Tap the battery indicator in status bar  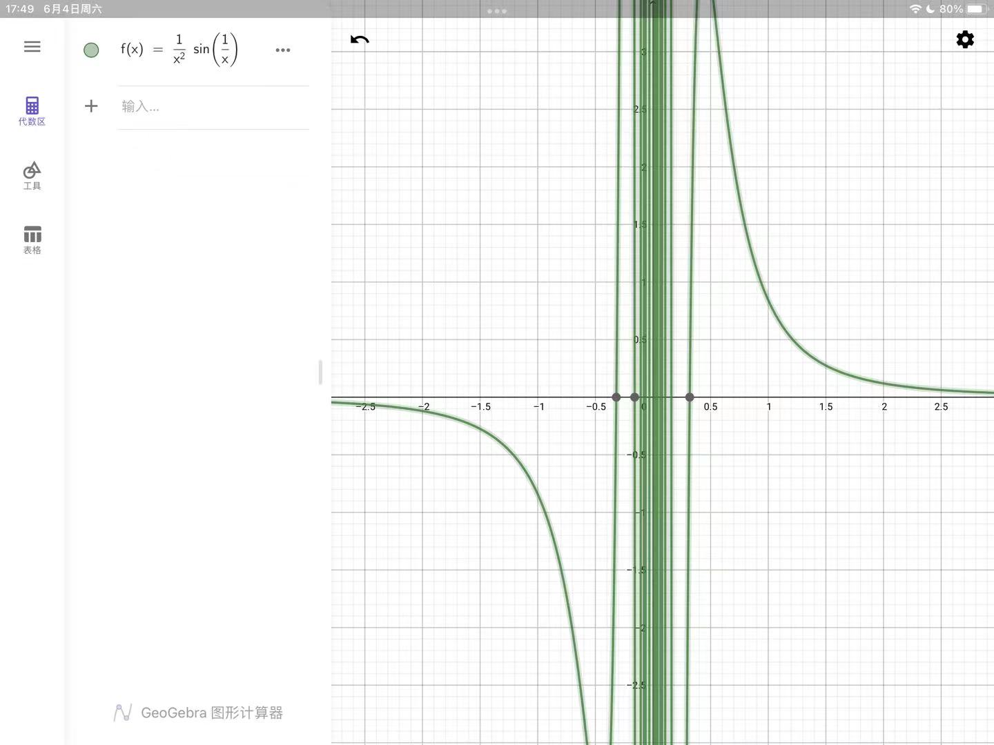click(976, 9)
